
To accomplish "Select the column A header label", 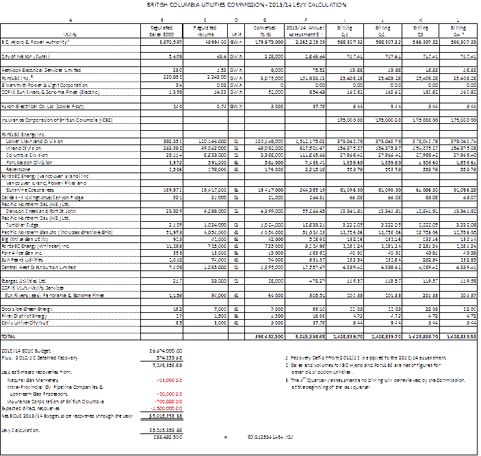I will click(x=70, y=21).
